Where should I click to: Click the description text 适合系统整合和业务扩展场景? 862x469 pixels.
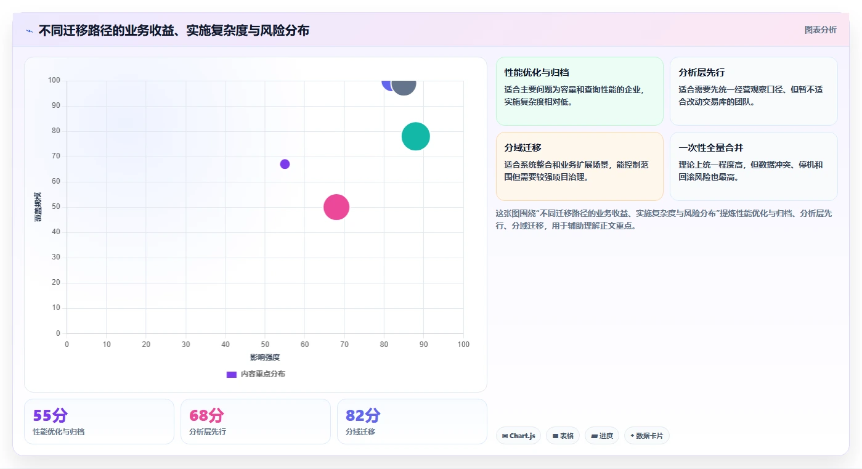(x=576, y=171)
